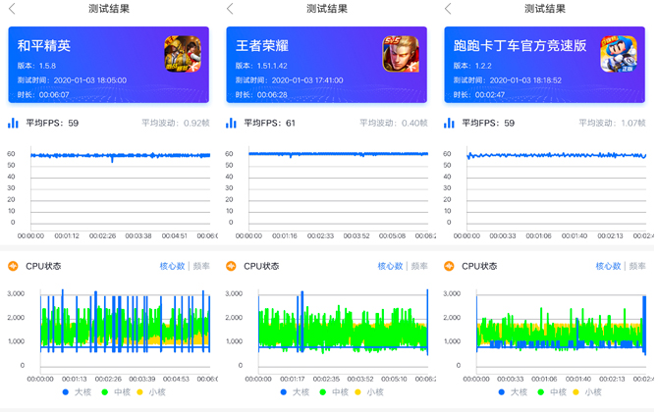Click 平均波动: 1.07帧 value
The height and width of the screenshot is (412, 658).
(x=612, y=123)
